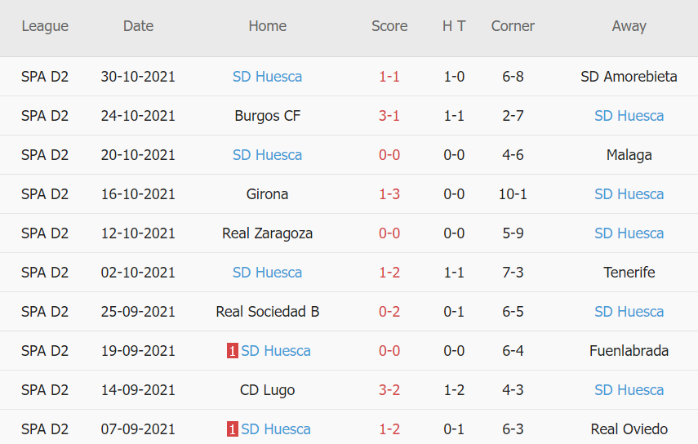Click the Home column header
Image resolution: width=698 pixels, height=444 pixels.
pos(267,26)
